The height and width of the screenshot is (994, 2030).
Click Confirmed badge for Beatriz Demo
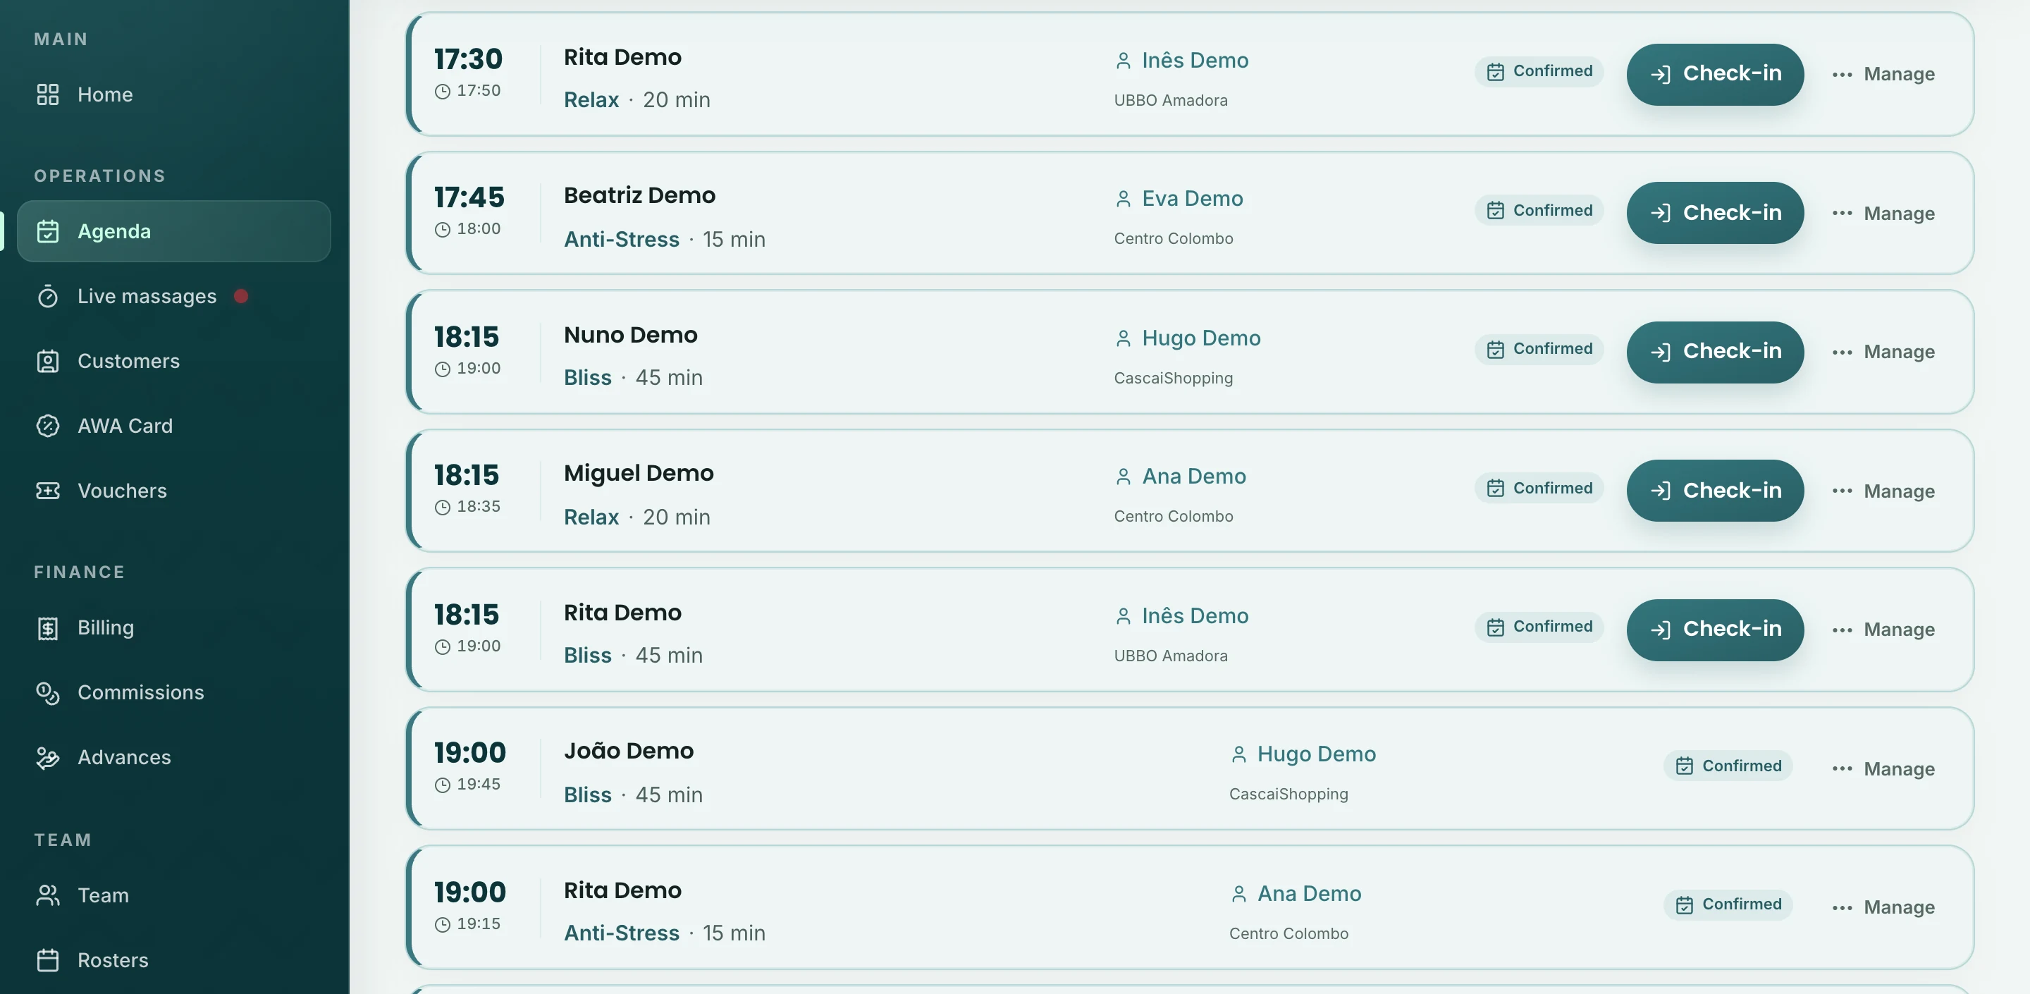[1539, 211]
